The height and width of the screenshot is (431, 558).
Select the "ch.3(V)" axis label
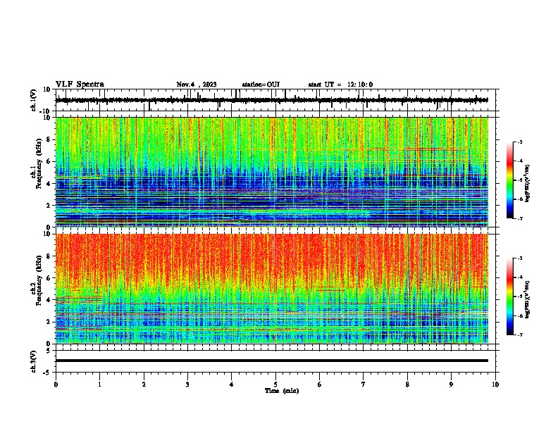coord(33,361)
